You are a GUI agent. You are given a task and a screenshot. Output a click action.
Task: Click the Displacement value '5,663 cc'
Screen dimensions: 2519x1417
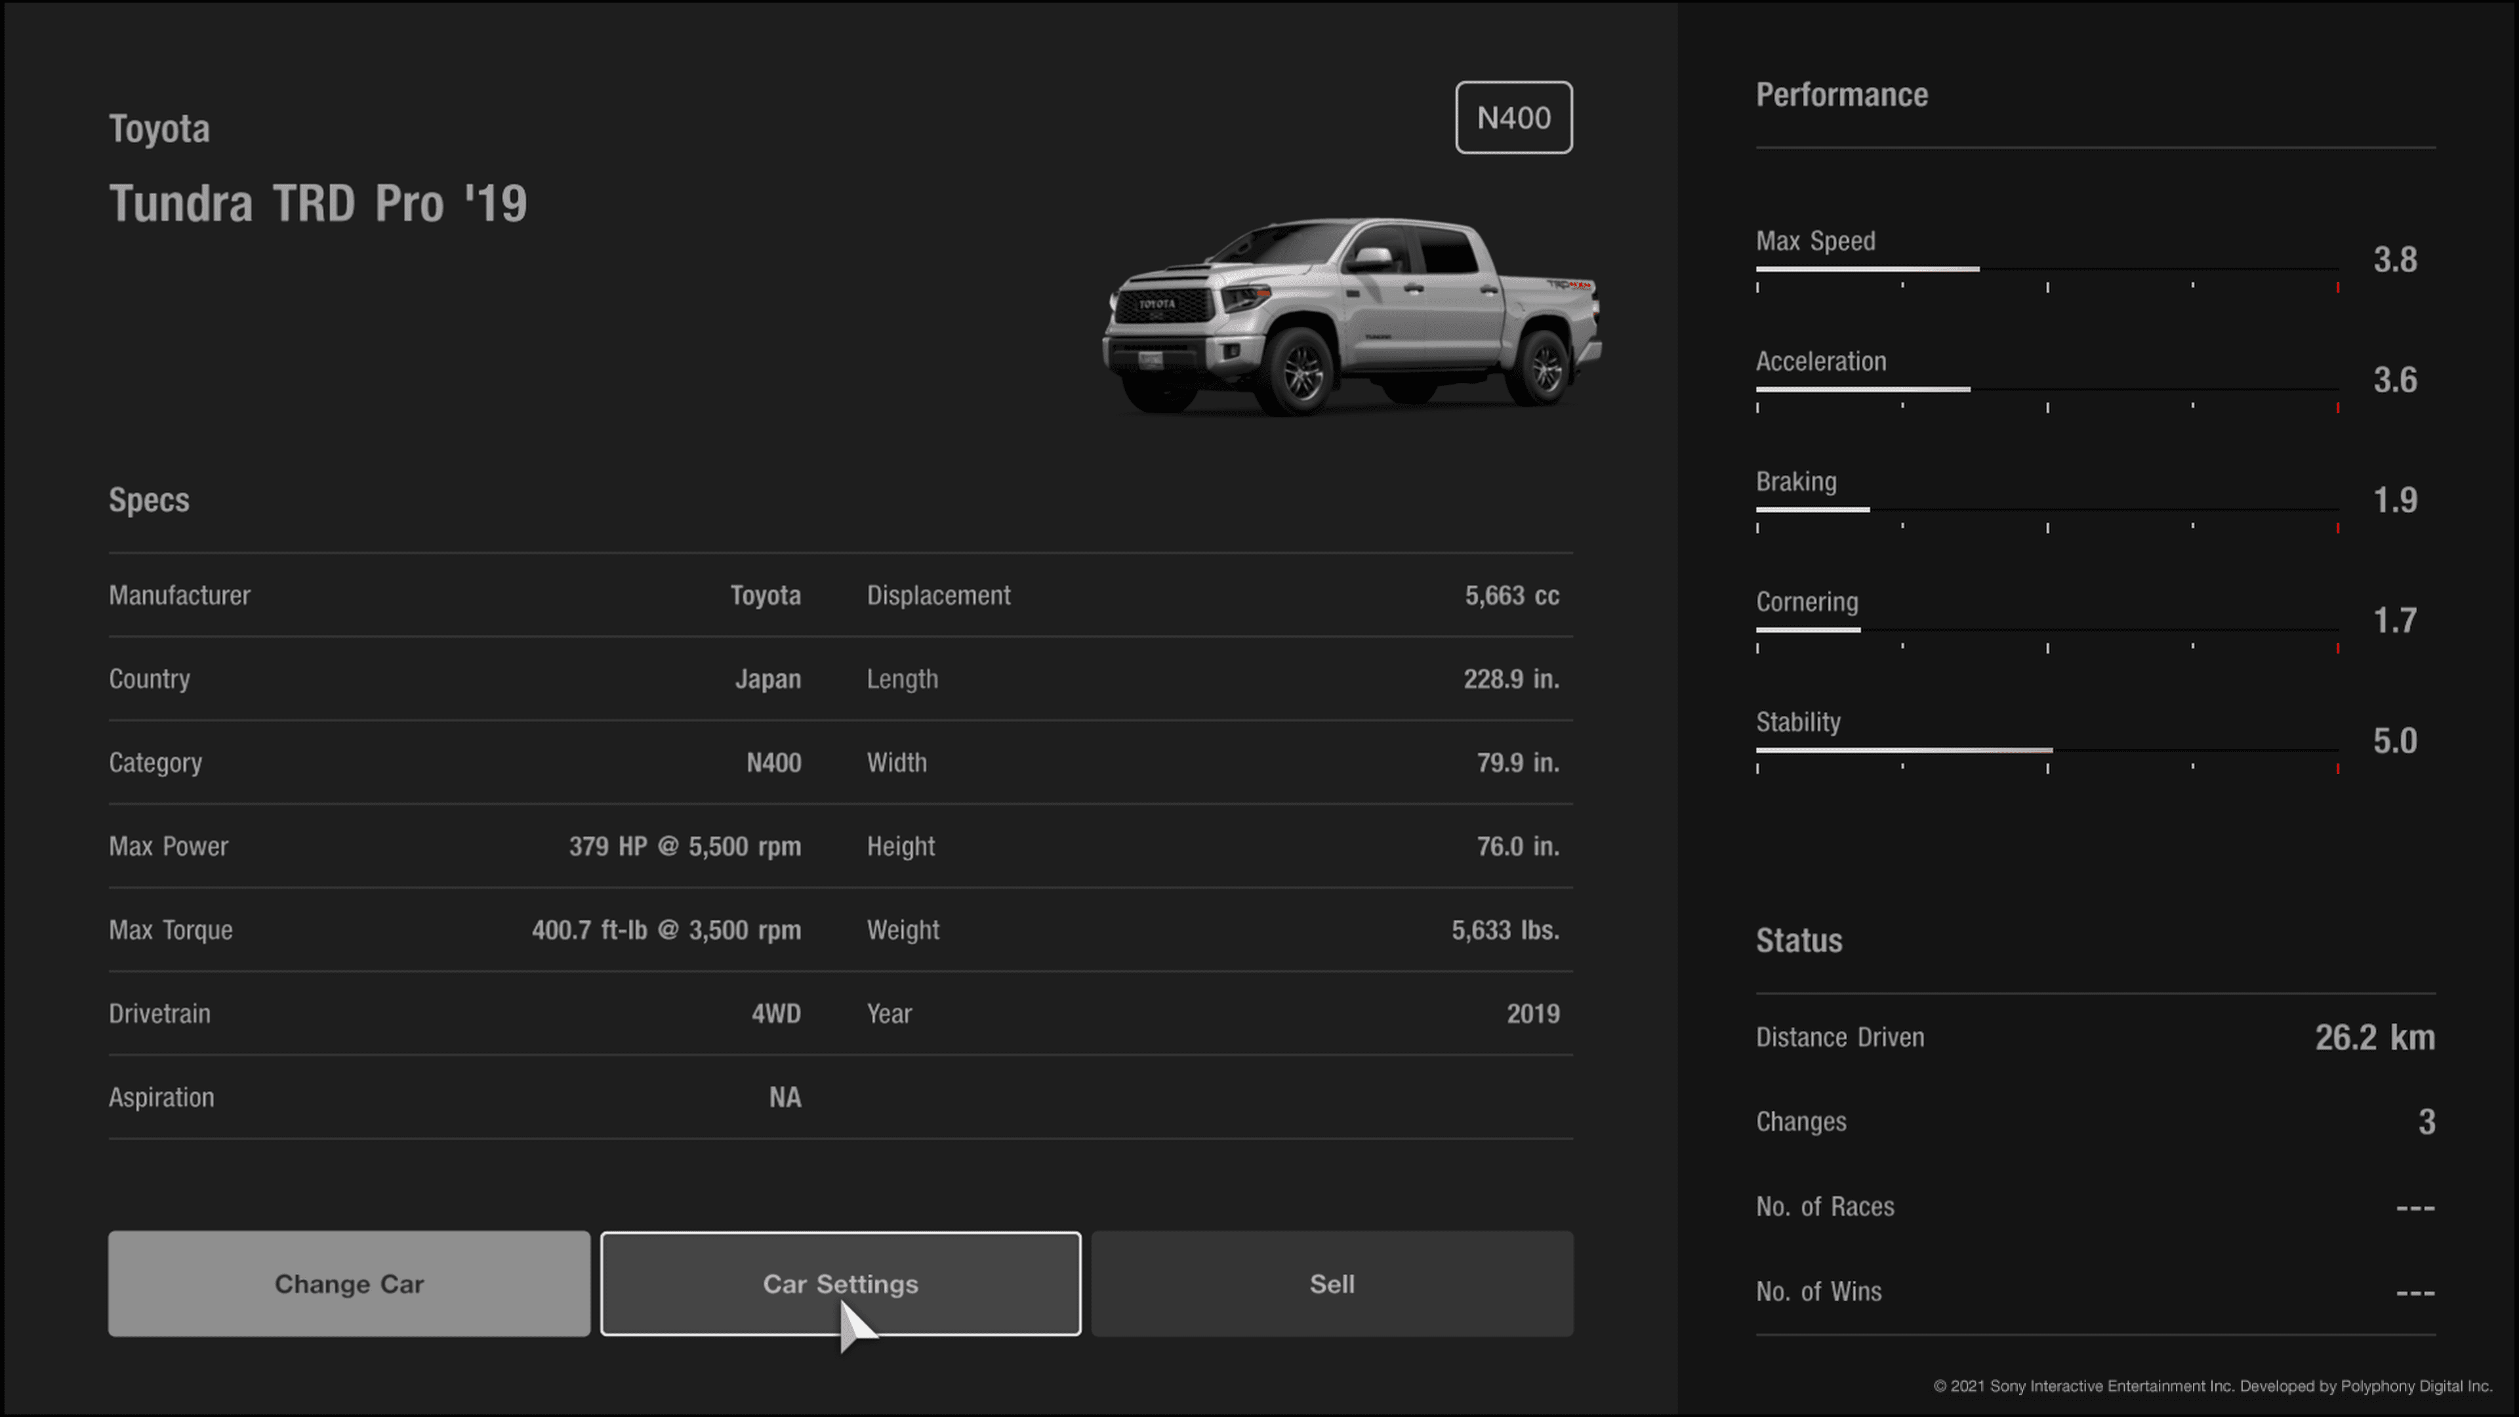[1512, 596]
